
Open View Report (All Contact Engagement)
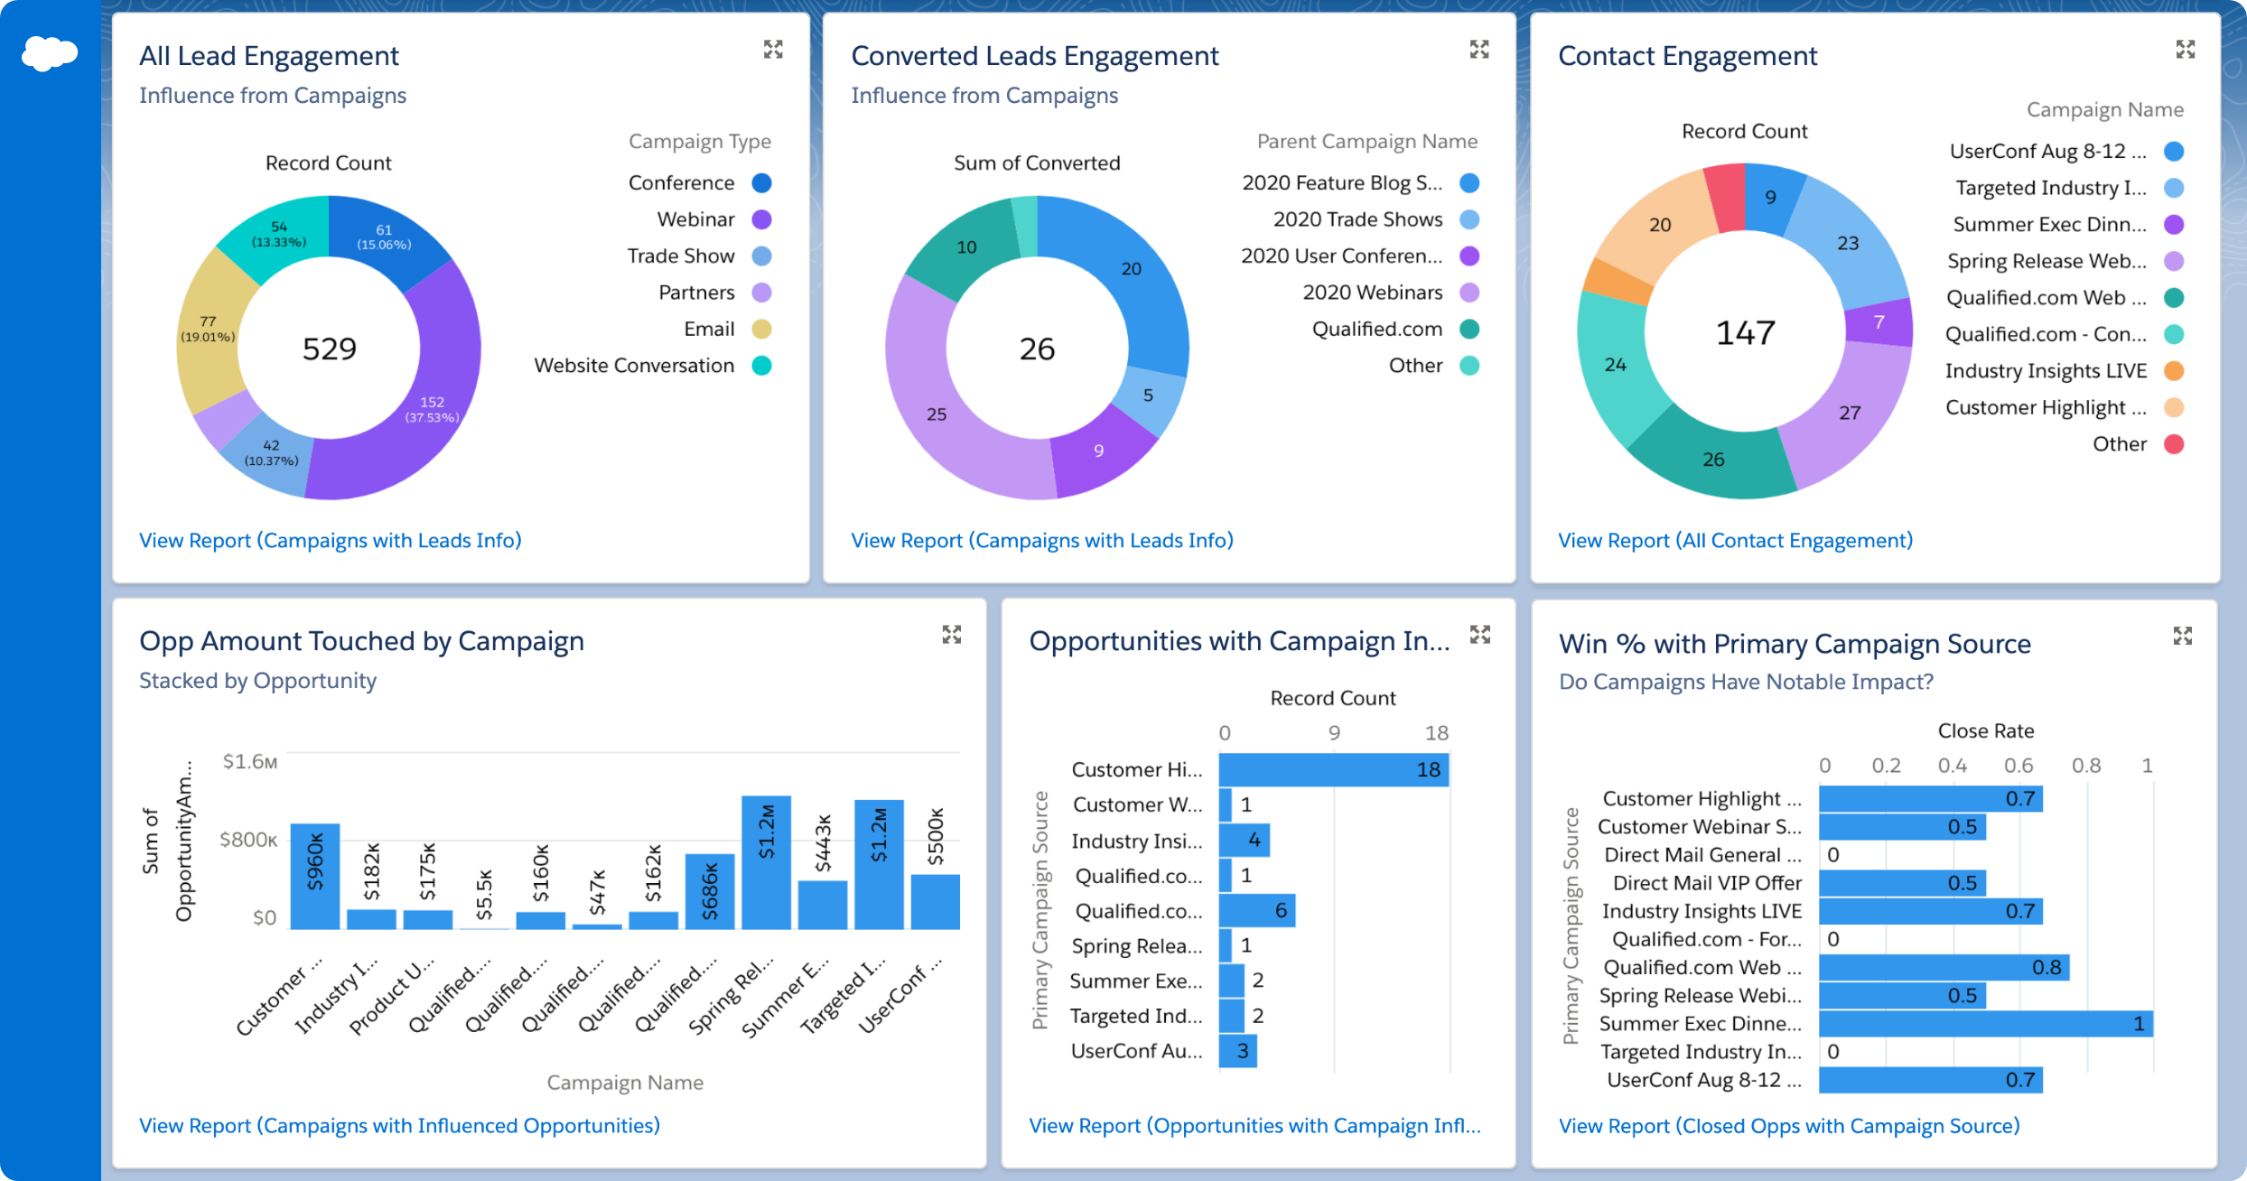(1736, 540)
